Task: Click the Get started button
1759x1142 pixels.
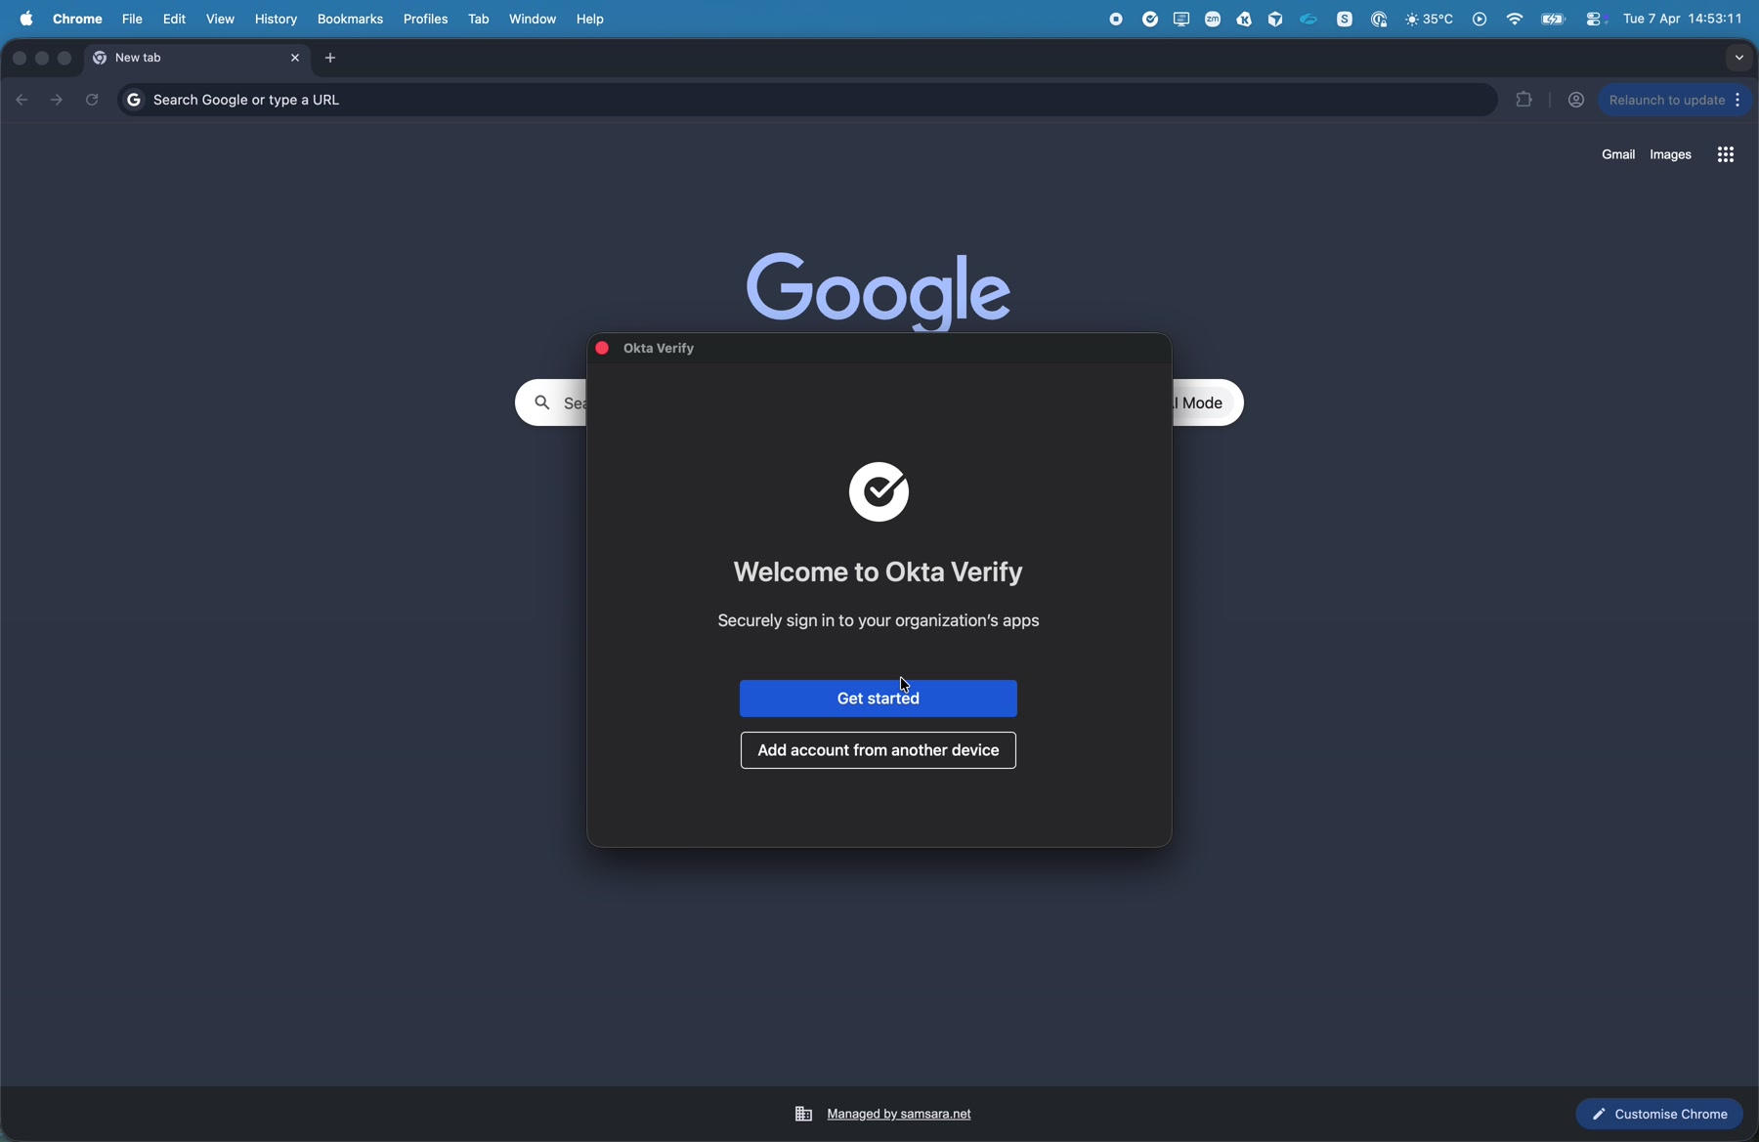Action: click(x=878, y=698)
